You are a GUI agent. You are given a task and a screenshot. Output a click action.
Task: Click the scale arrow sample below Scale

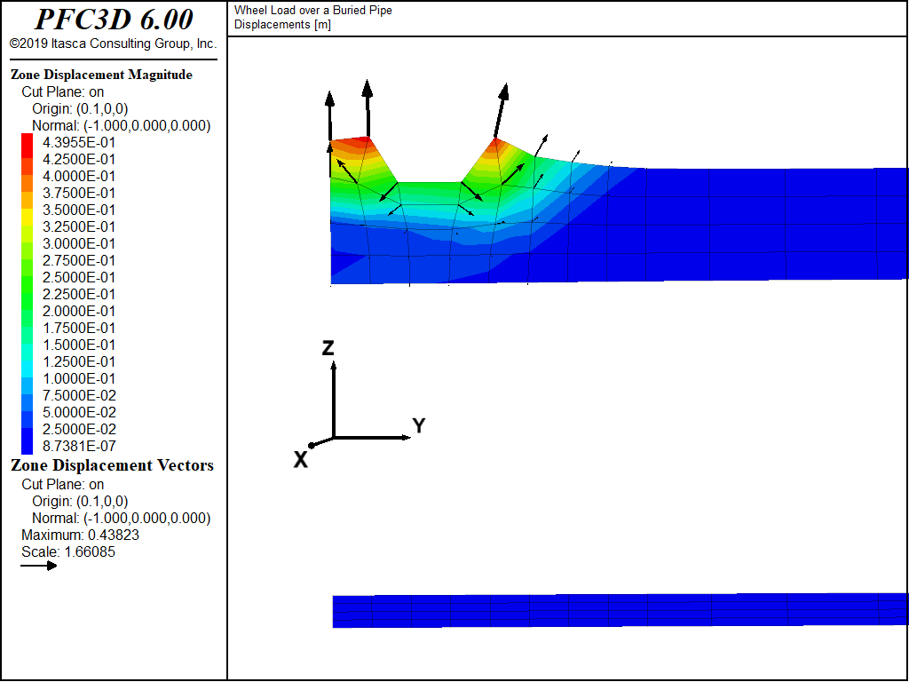click(x=39, y=566)
